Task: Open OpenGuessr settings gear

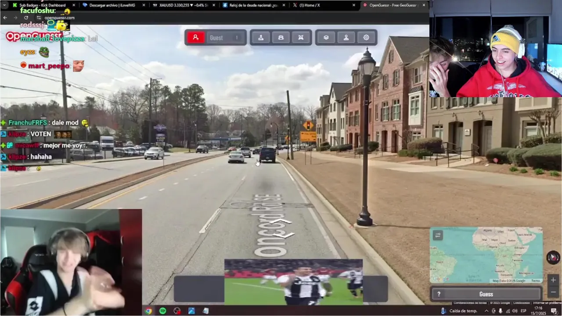Action: pyautogui.click(x=366, y=38)
